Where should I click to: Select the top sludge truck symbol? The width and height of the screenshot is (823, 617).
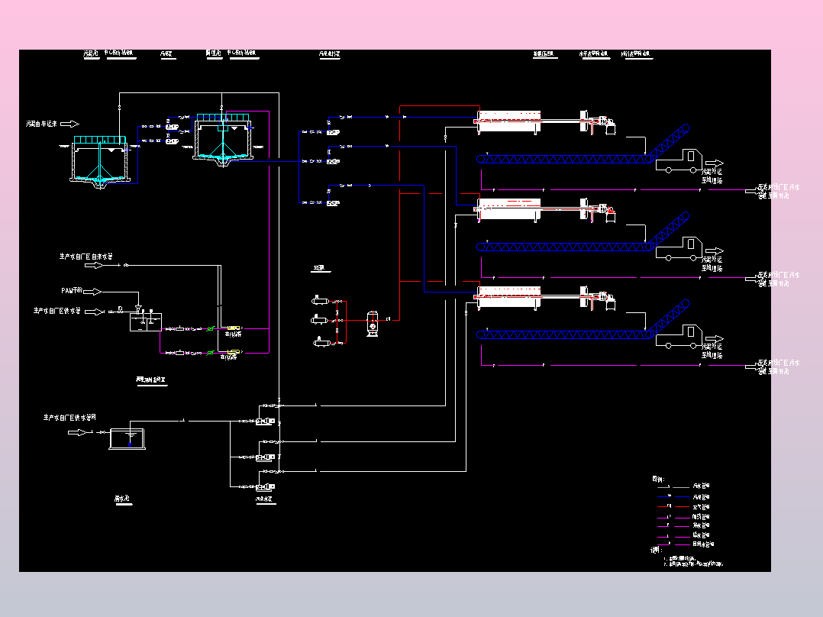pyautogui.click(x=679, y=161)
